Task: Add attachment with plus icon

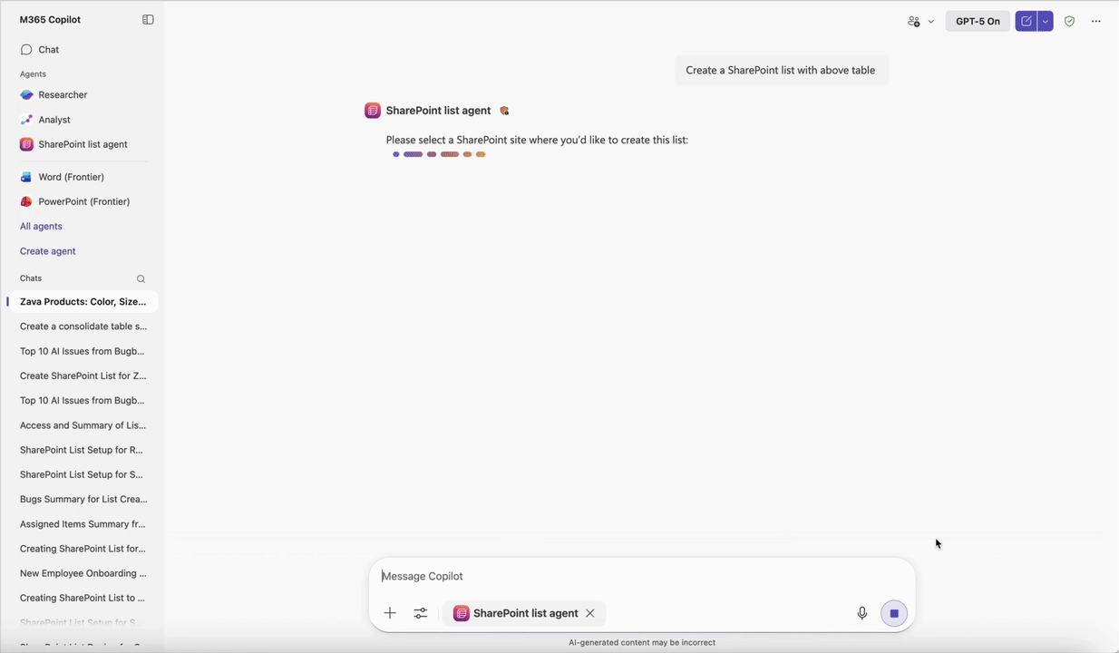Action: (390, 613)
